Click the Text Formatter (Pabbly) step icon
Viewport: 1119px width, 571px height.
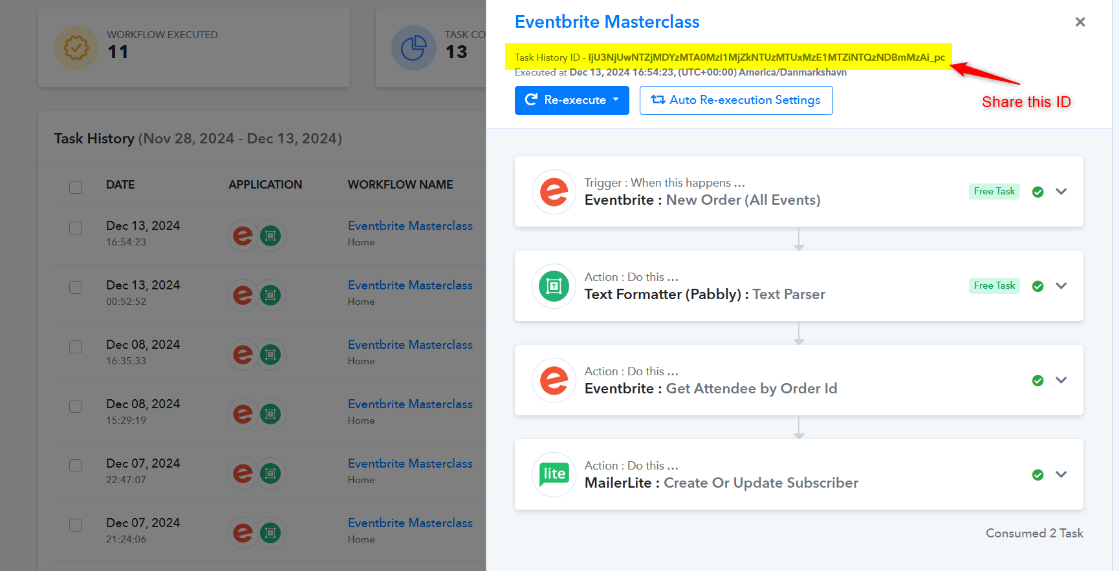(554, 286)
